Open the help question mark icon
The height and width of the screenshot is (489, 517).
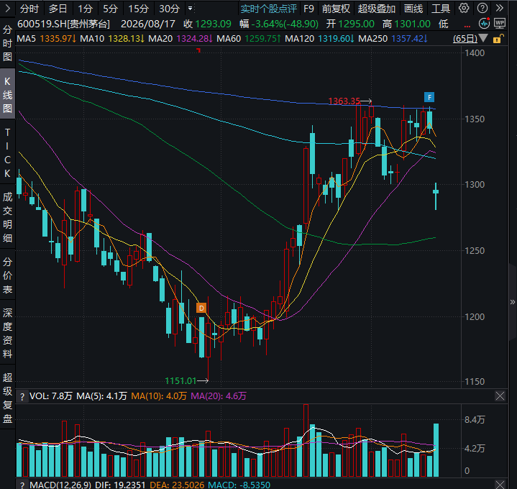pyautogui.click(x=482, y=8)
